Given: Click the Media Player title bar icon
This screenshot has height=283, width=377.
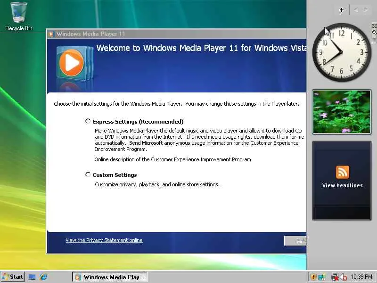Looking at the screenshot, I should [51, 34].
